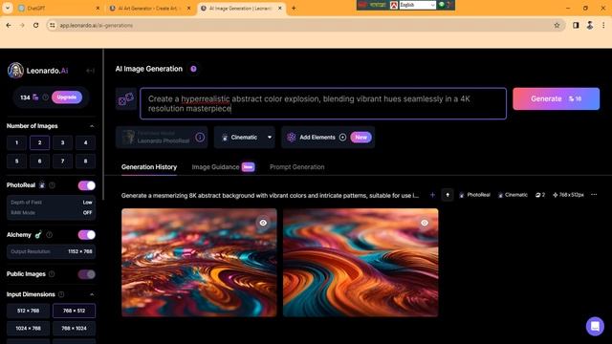Select the 768 × 512 input dimension
The image size is (612, 344).
74,311
